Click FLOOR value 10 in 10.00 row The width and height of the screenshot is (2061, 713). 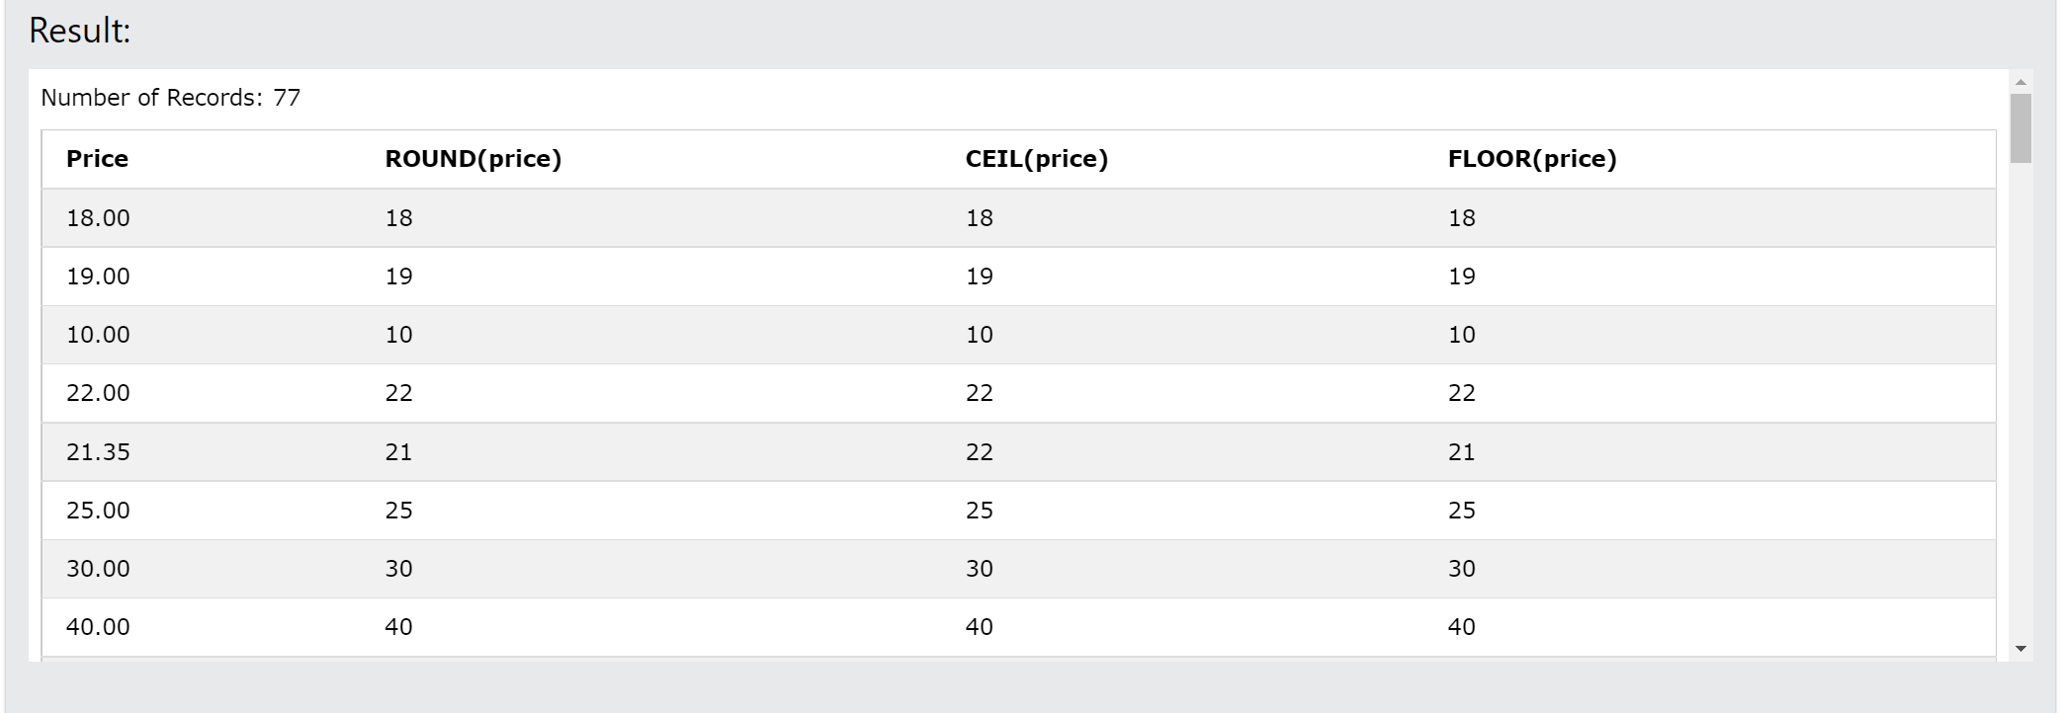coord(1461,335)
